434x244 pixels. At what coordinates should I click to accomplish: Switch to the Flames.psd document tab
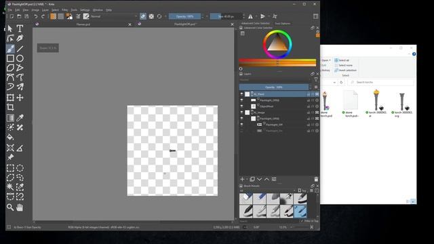click(83, 24)
